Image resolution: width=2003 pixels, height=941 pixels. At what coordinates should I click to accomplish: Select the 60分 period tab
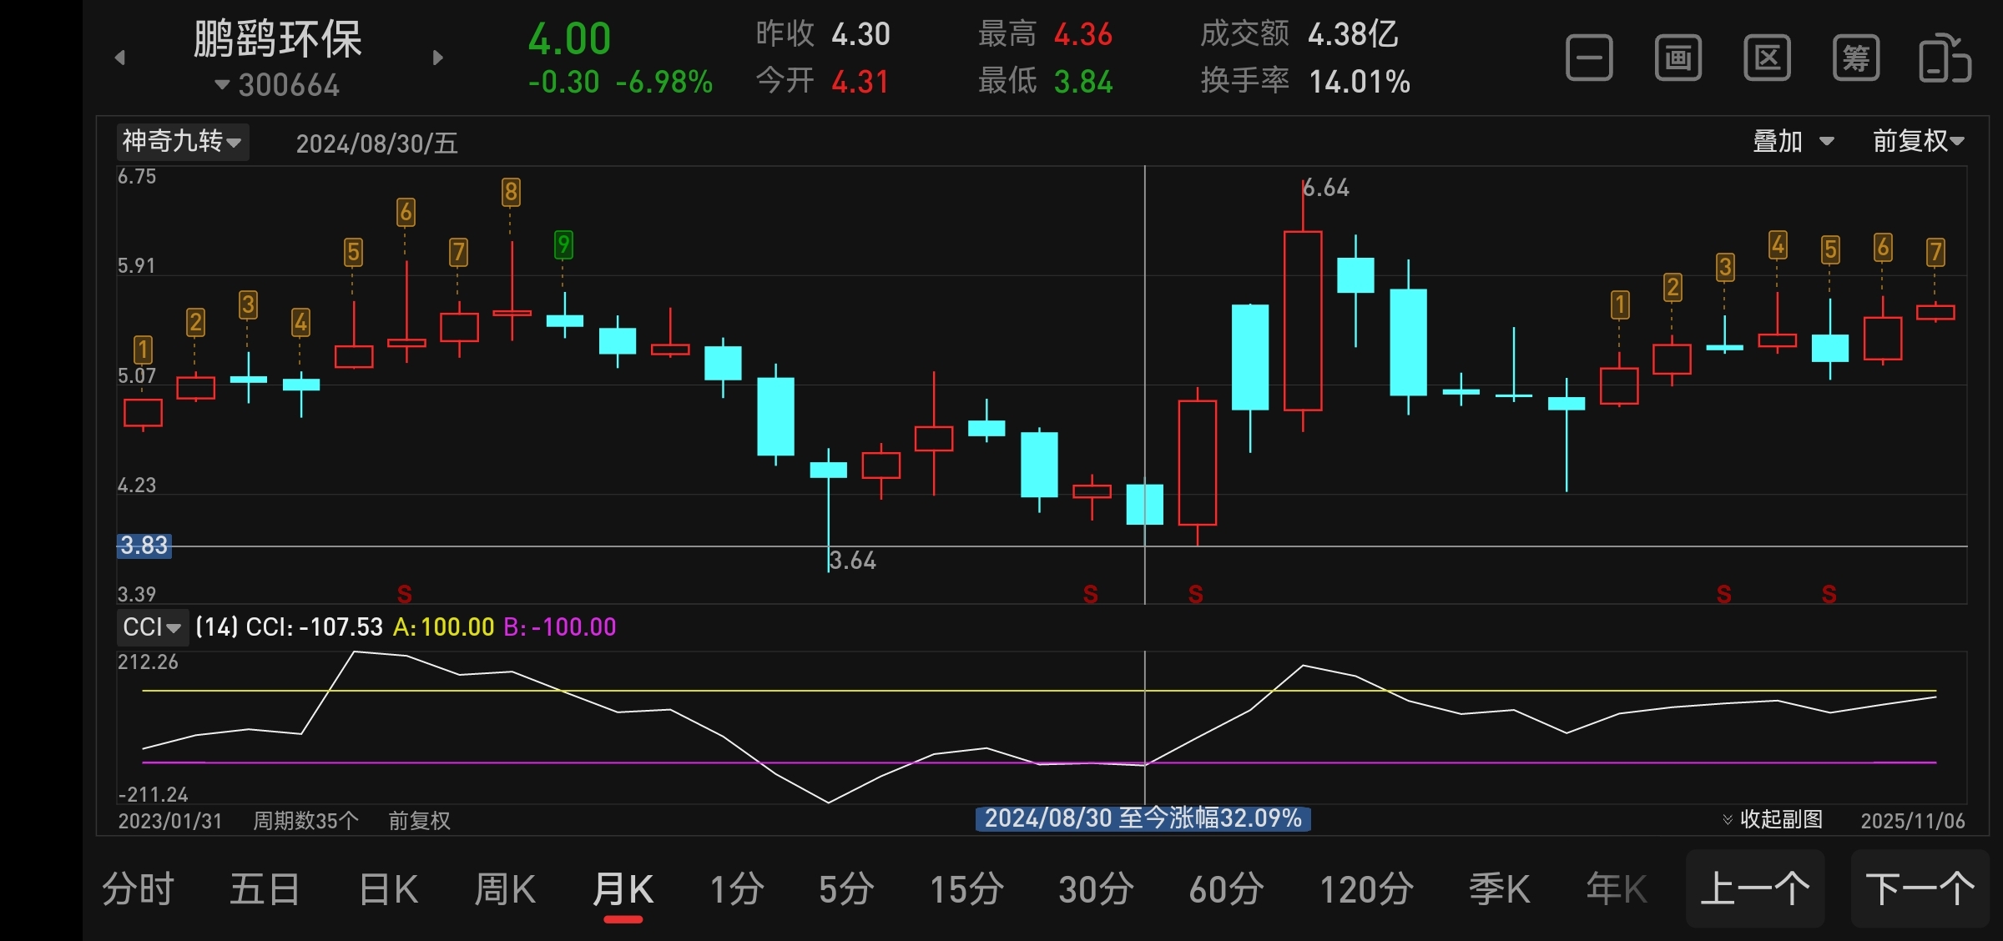(1226, 889)
